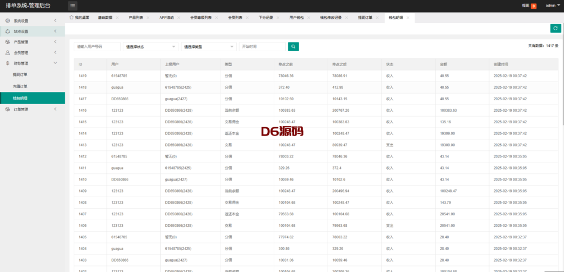Switch to the 钱包修改记录 tab

pos(330,18)
